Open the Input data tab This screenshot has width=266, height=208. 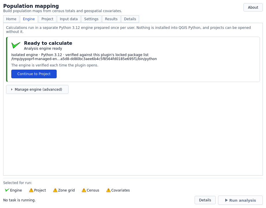tap(69, 19)
